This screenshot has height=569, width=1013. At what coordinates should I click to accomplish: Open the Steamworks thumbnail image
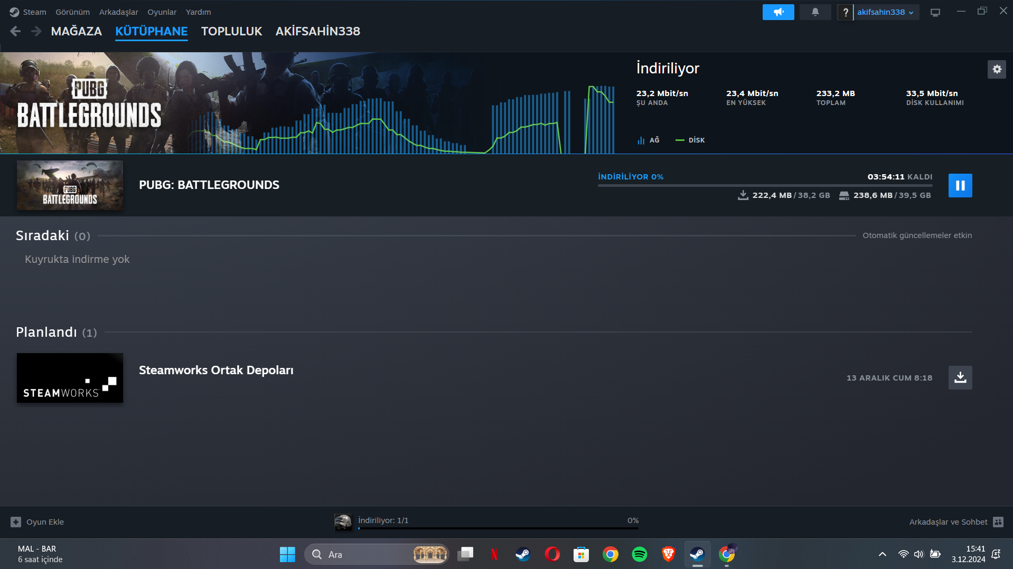coord(70,378)
